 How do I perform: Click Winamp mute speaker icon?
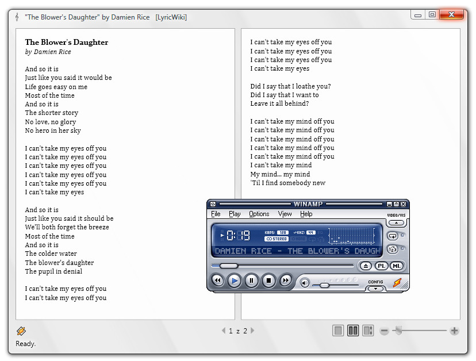[x=305, y=283]
